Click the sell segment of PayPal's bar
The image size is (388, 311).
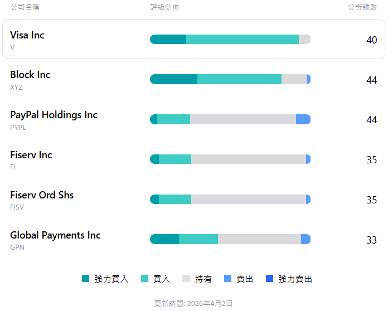click(303, 119)
